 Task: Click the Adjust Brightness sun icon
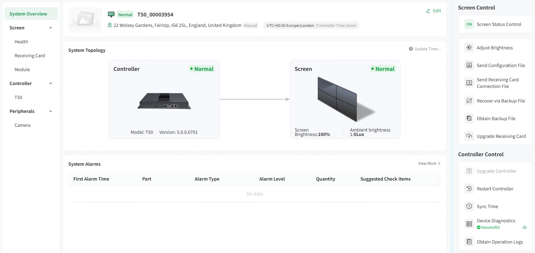[x=469, y=48]
